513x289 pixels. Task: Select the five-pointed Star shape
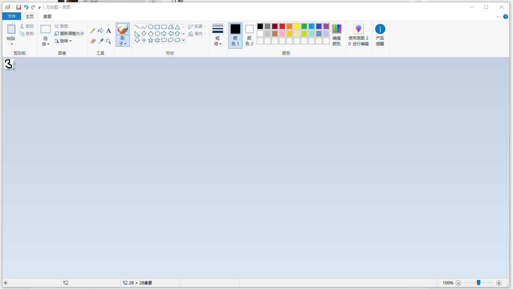pos(151,40)
